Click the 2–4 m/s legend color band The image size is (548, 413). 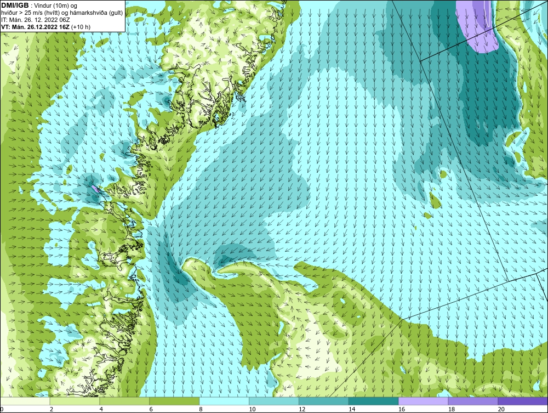[x=75, y=401]
